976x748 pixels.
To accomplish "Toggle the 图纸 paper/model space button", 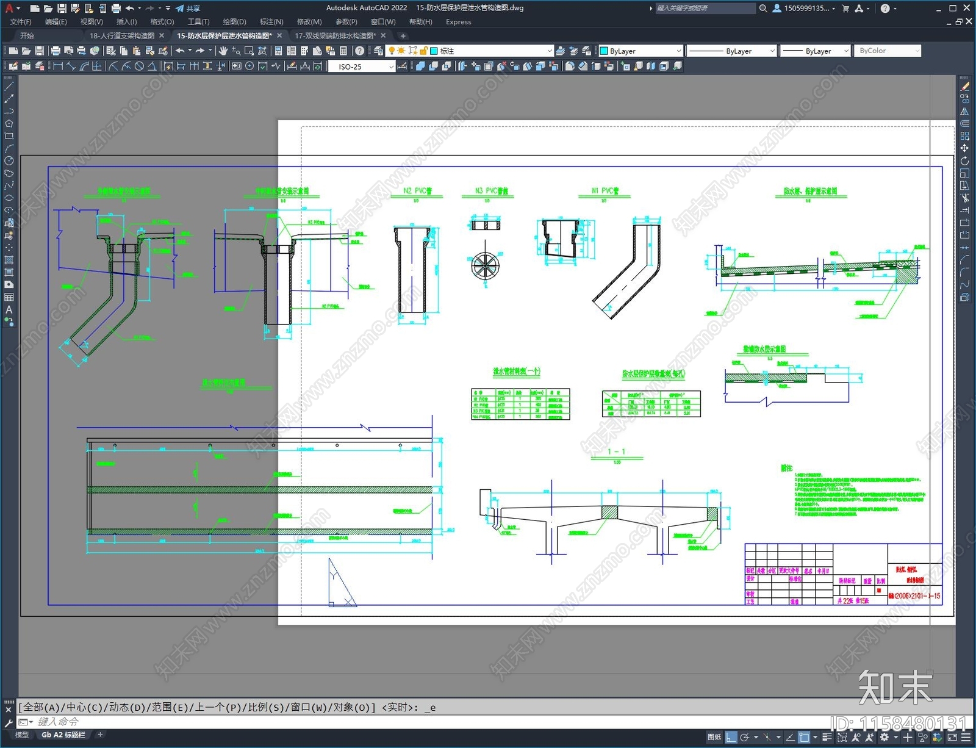I will pos(714,737).
